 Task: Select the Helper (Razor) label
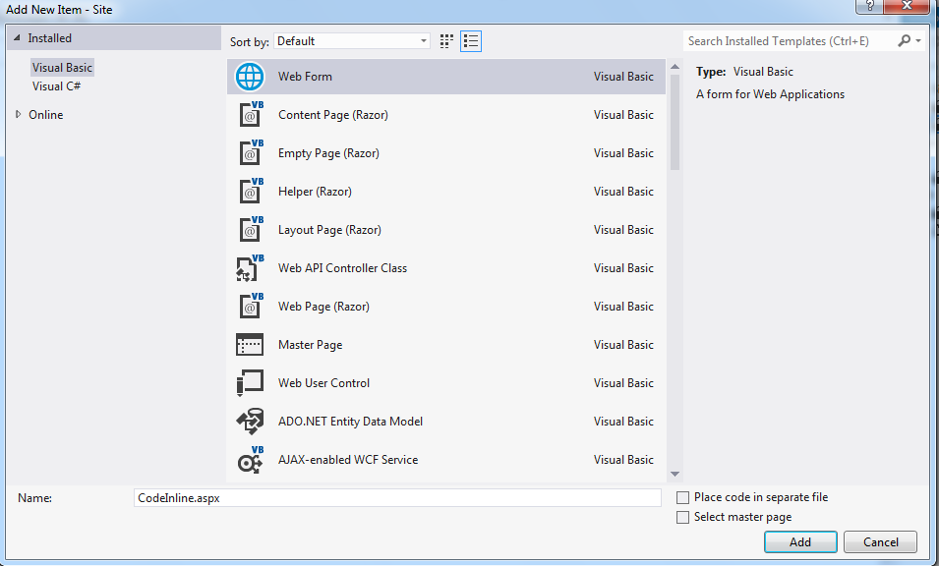tap(315, 192)
